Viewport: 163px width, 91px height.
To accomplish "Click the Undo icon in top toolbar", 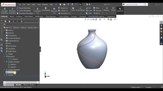I will coord(76,5).
